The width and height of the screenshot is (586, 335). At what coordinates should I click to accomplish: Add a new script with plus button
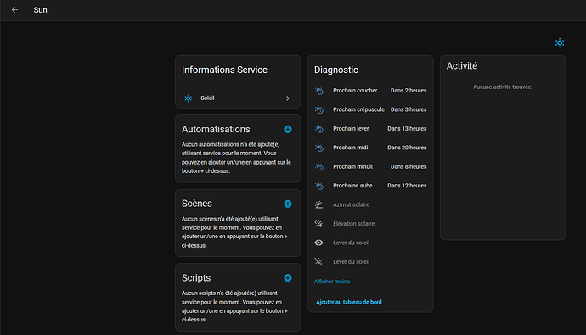(287, 278)
